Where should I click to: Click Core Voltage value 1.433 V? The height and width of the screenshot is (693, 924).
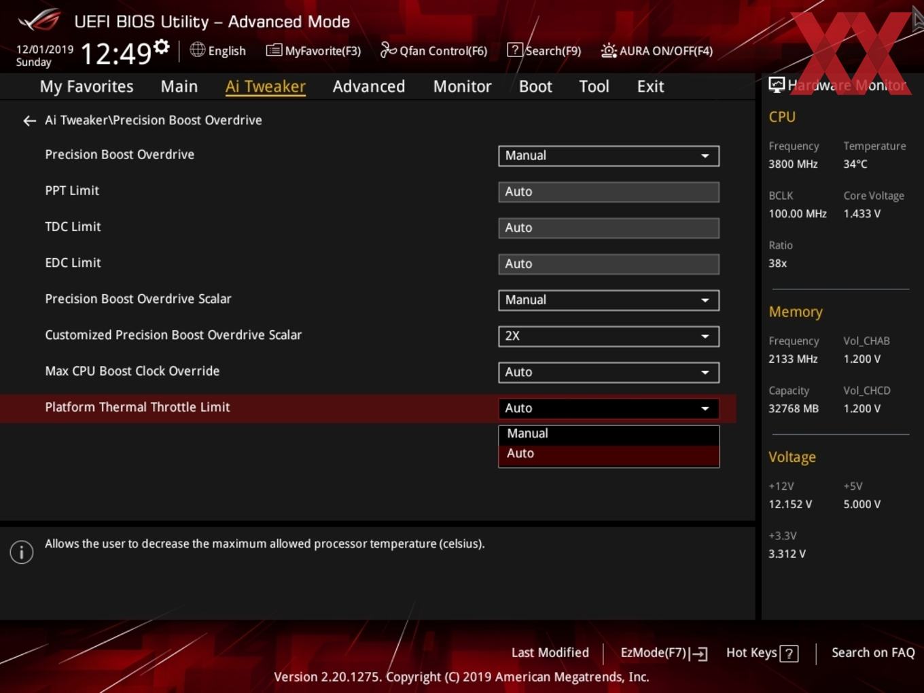[861, 213]
